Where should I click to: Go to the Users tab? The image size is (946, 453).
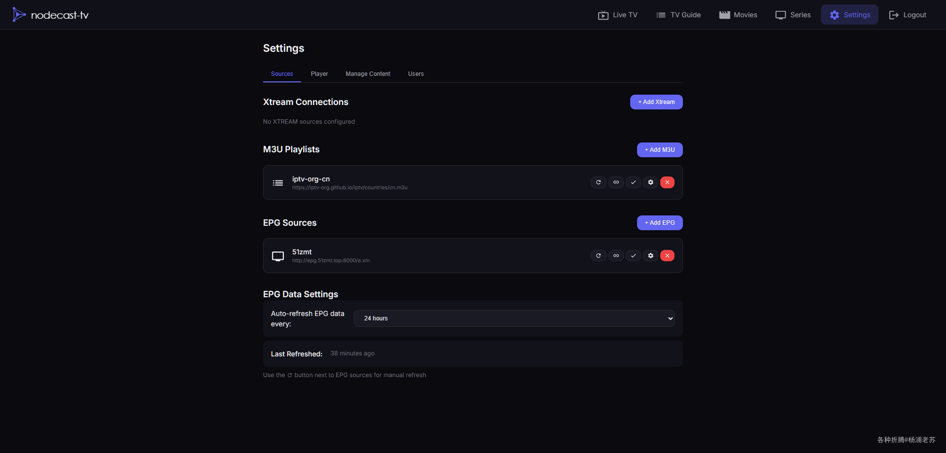pyautogui.click(x=415, y=74)
